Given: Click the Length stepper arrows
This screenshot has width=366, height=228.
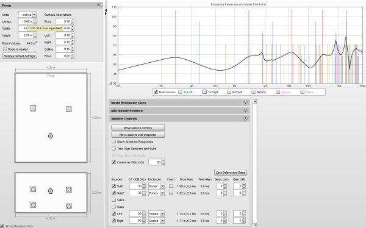Looking at the screenshot, I should click(35, 21).
